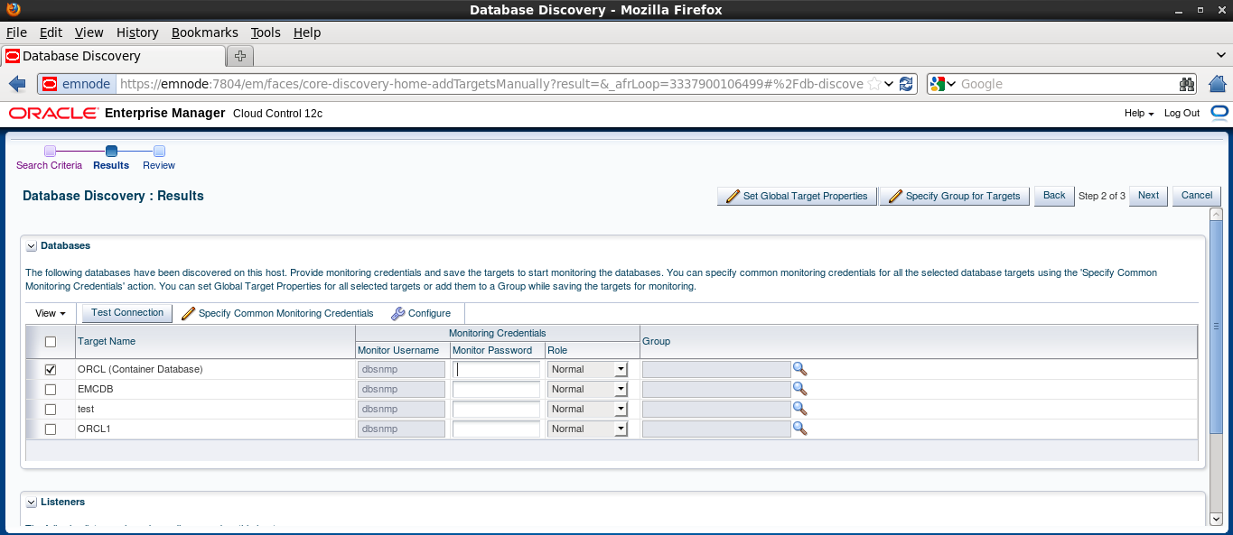Viewport: 1233px width, 535px height.
Task: Open the Role dropdown for ORCL
Action: click(587, 369)
